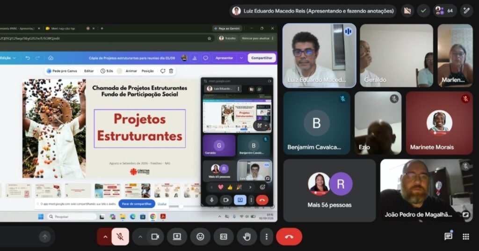
Task: Open the emoji reactions button
Action: [x=200, y=236]
